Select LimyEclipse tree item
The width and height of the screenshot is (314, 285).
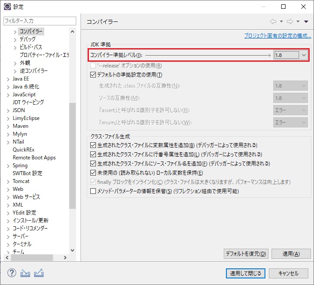[26, 118]
